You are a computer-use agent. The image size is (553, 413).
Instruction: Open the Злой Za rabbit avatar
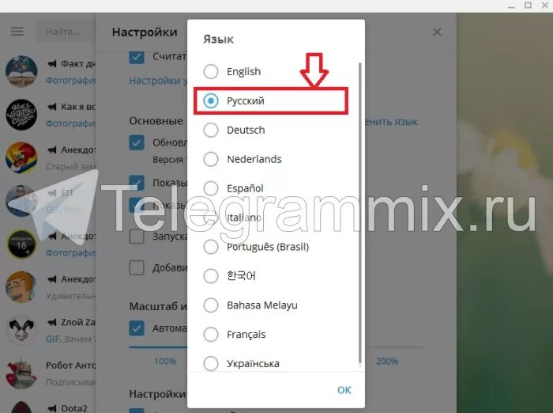pyautogui.click(x=21, y=330)
